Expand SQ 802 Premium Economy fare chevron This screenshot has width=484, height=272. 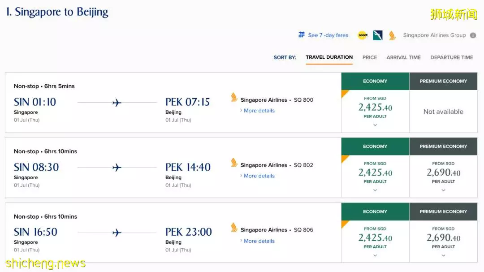(443, 190)
